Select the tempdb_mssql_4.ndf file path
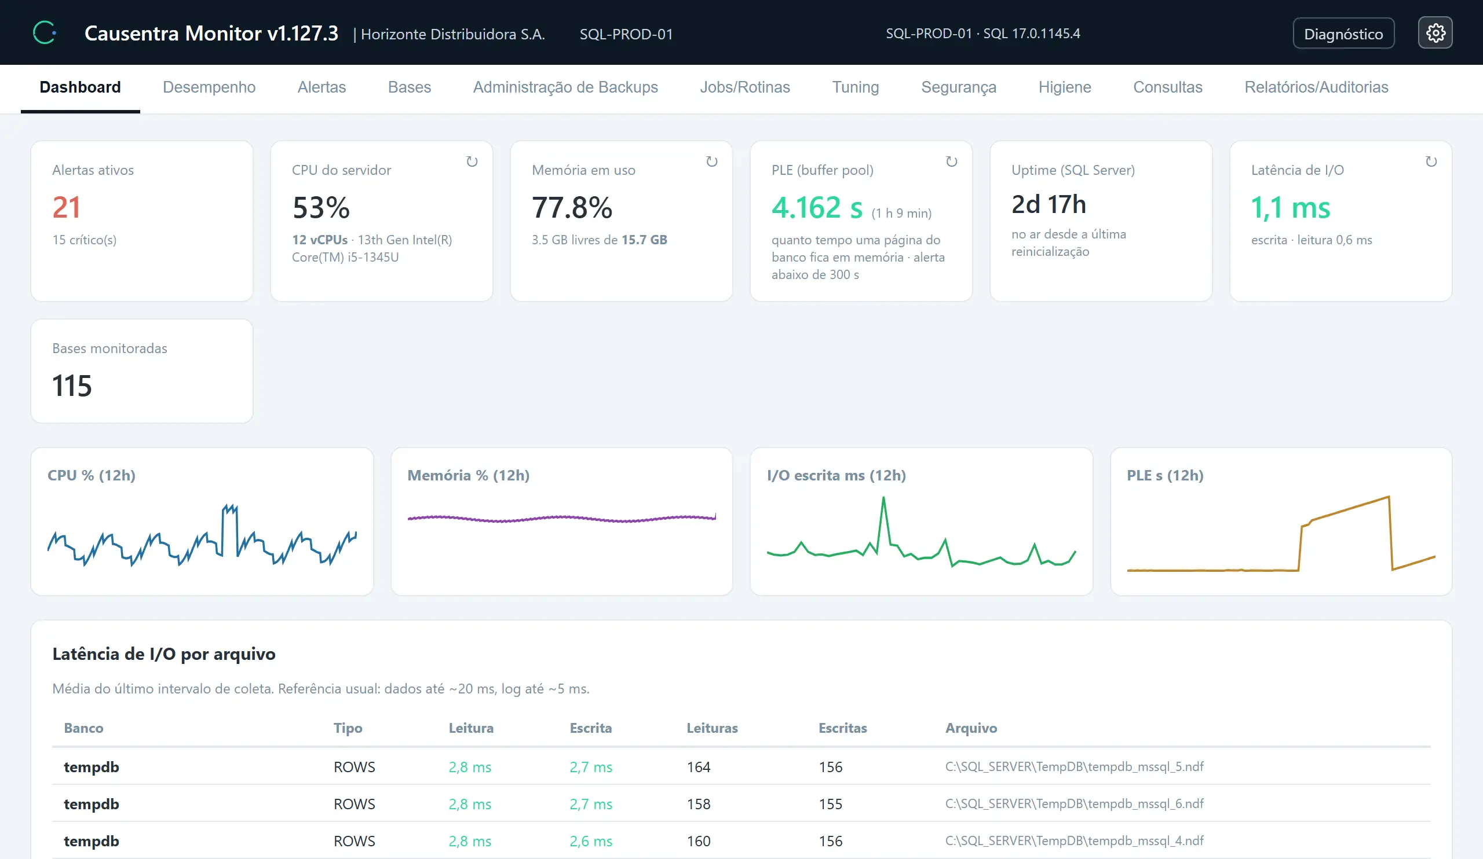This screenshot has width=1483, height=859. click(x=1074, y=841)
